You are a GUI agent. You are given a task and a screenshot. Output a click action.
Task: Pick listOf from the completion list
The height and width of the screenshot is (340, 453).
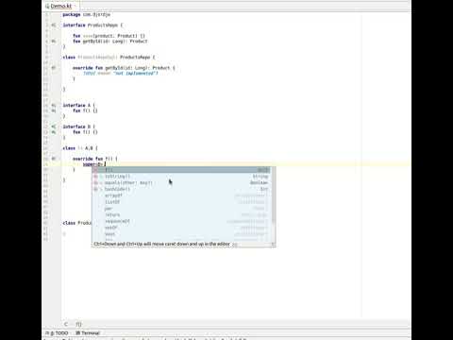[x=181, y=202]
